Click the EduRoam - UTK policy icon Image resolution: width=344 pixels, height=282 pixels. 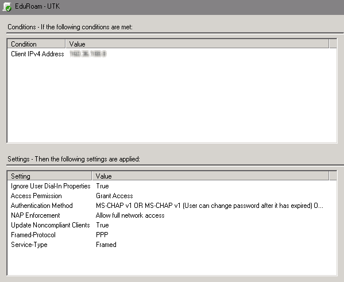(7, 7)
